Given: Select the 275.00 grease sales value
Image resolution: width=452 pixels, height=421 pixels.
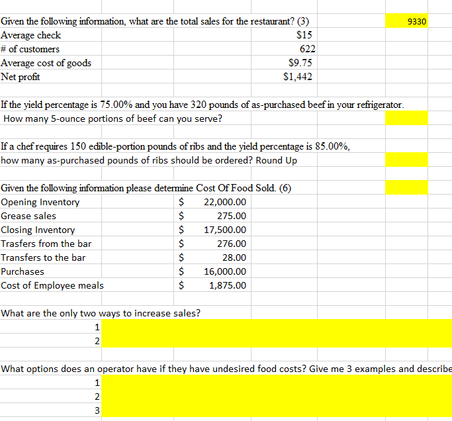Looking at the screenshot, I should pos(232,216).
